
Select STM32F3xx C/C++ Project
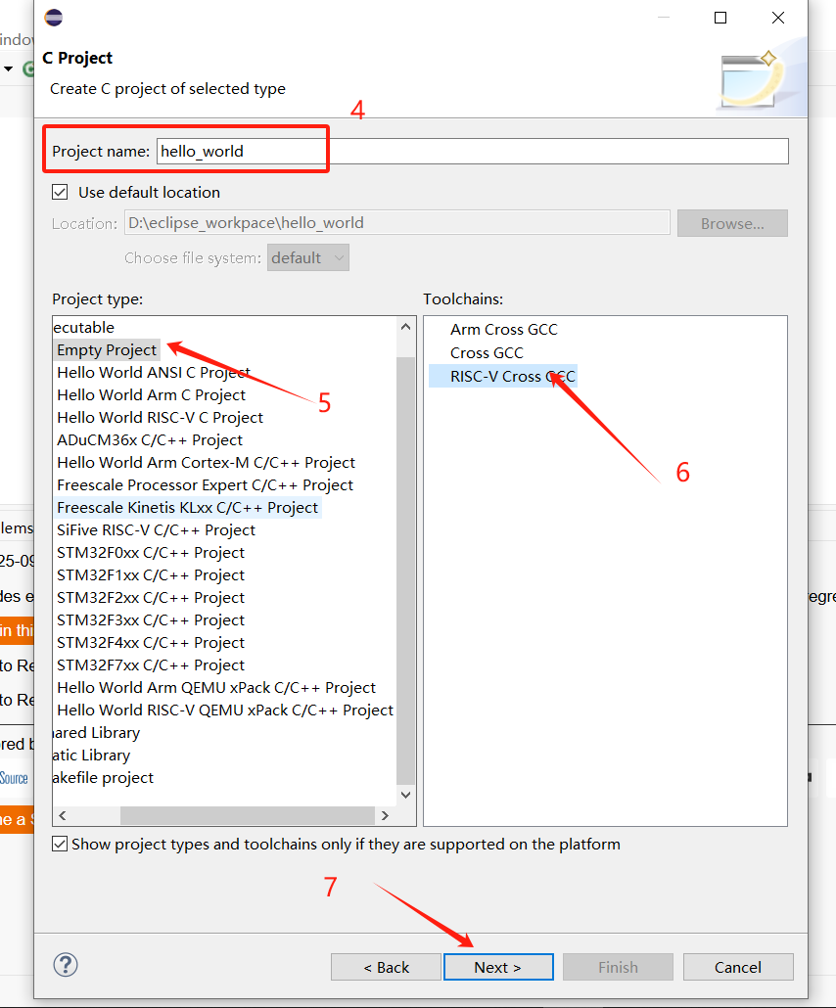[x=151, y=620]
